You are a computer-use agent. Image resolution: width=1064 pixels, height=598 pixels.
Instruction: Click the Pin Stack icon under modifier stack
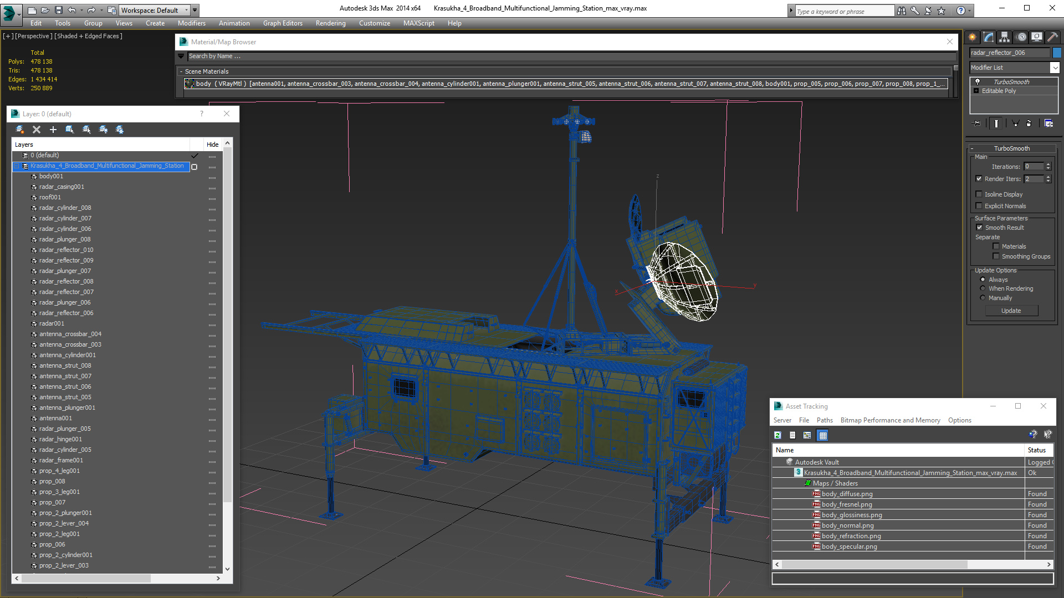tap(977, 123)
